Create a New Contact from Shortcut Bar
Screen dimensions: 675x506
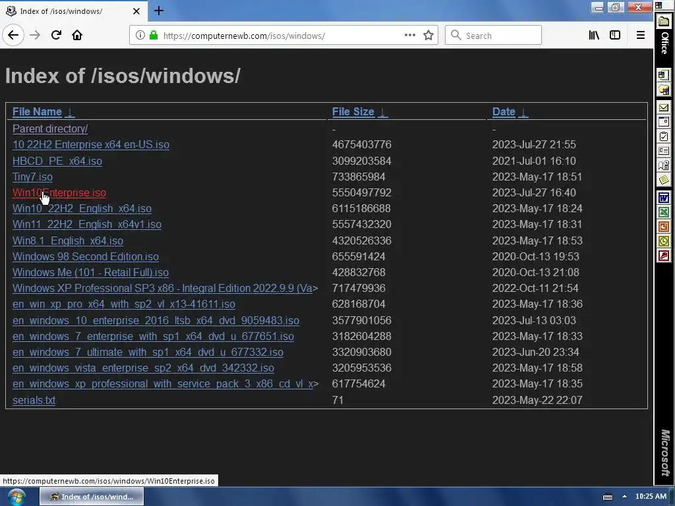pyautogui.click(x=664, y=151)
